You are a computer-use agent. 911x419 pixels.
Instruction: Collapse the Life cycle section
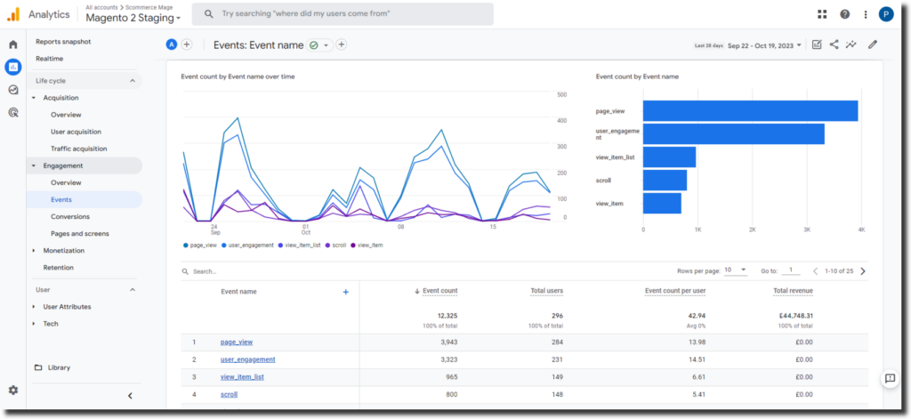point(133,81)
